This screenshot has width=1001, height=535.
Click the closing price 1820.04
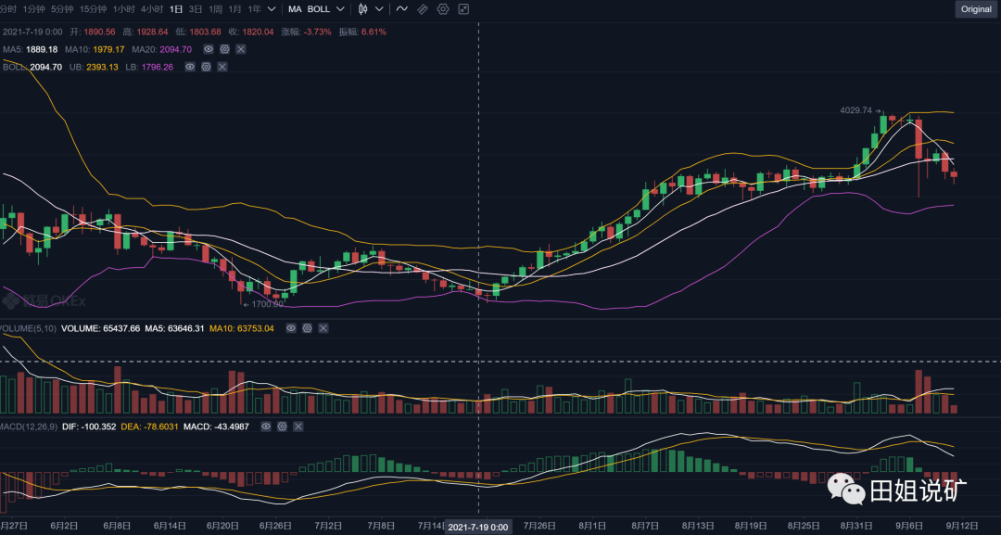(x=258, y=32)
